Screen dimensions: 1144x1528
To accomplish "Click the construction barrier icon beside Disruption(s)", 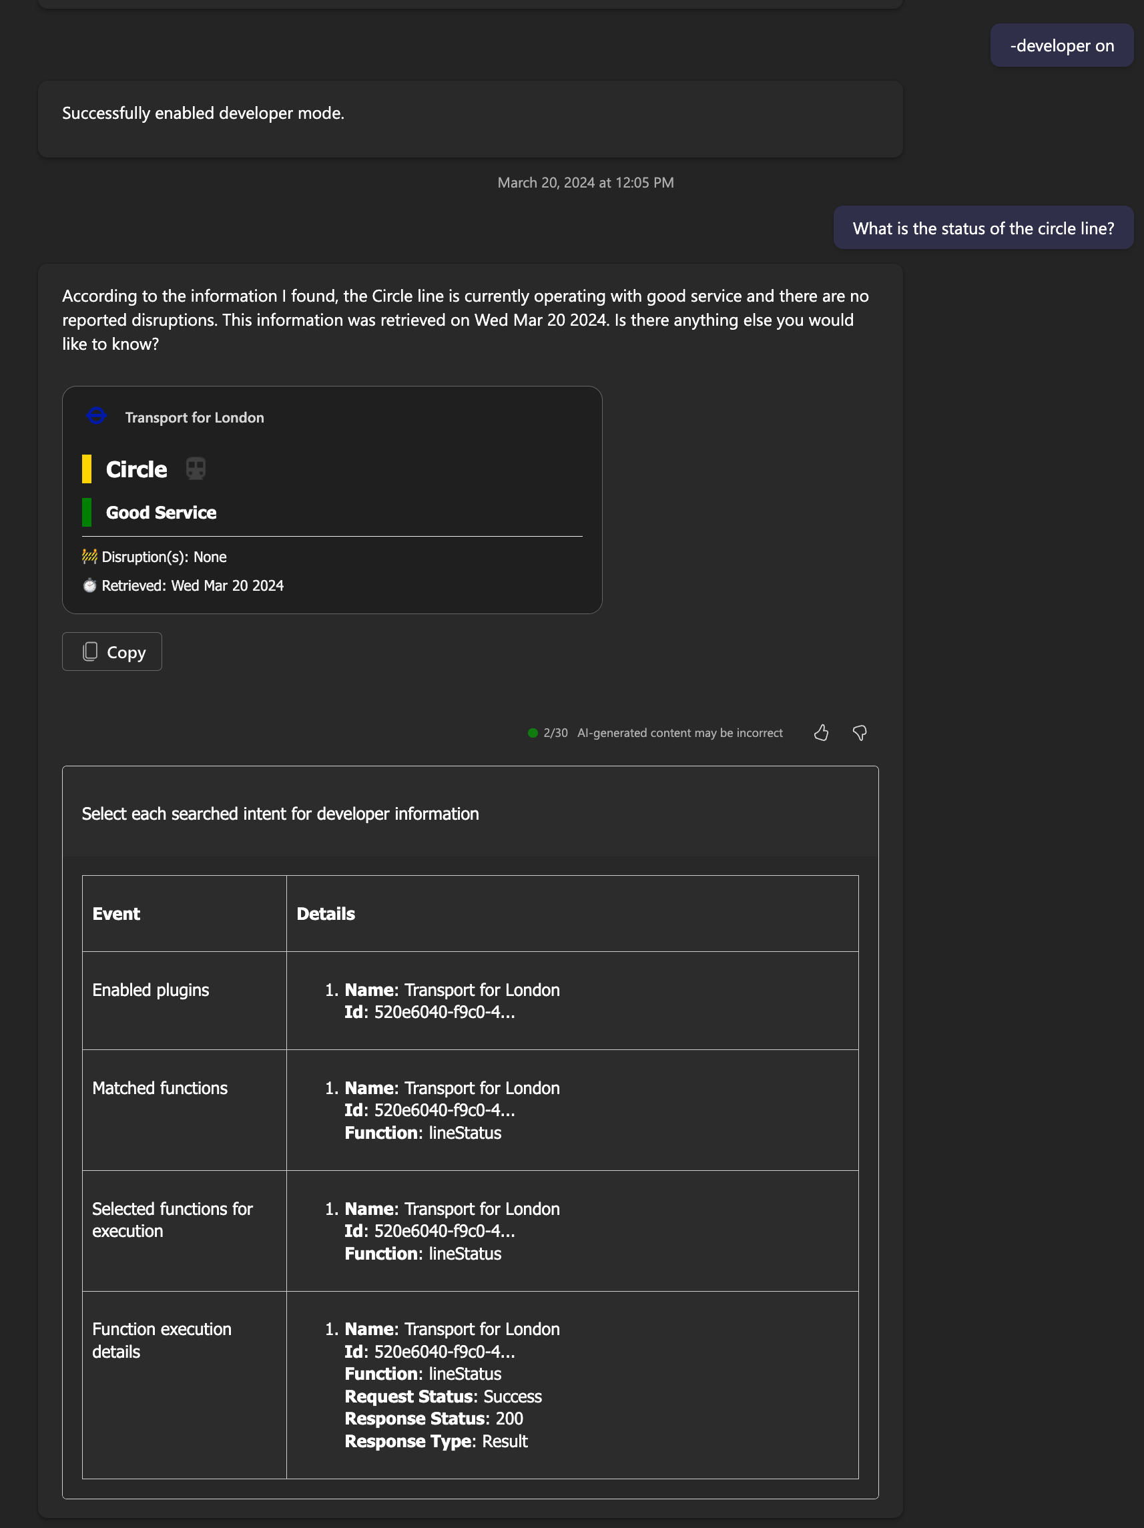I will 89,556.
